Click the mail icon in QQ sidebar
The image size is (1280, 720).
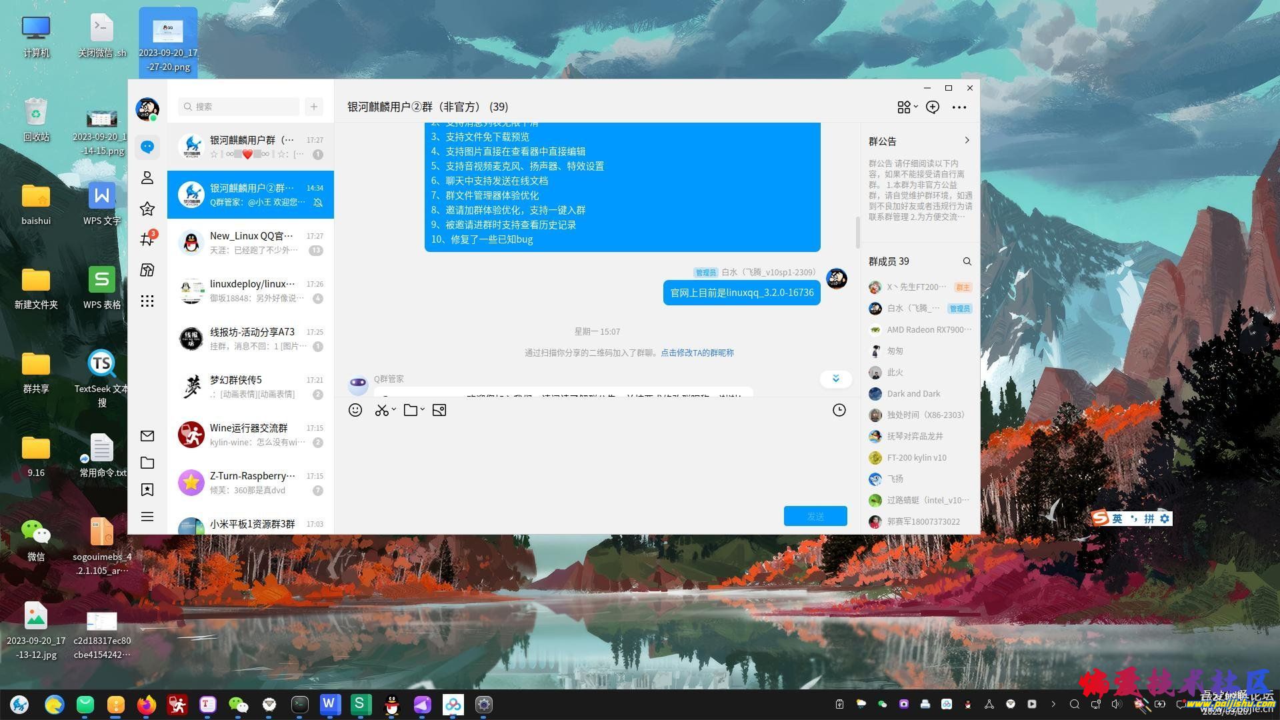point(147,436)
